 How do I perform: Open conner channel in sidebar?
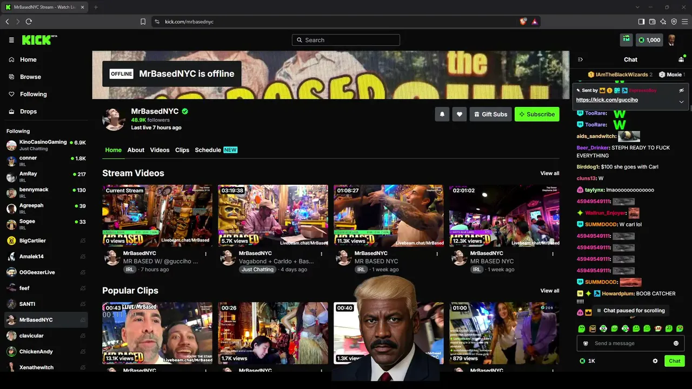tap(46, 160)
